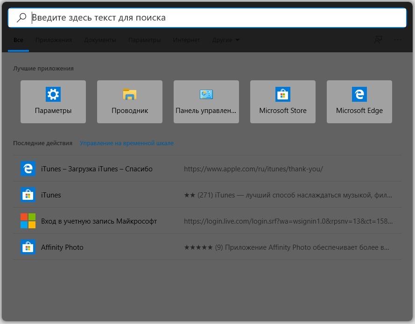Open the feedback icon
The width and height of the screenshot is (415, 324).
[x=378, y=40]
